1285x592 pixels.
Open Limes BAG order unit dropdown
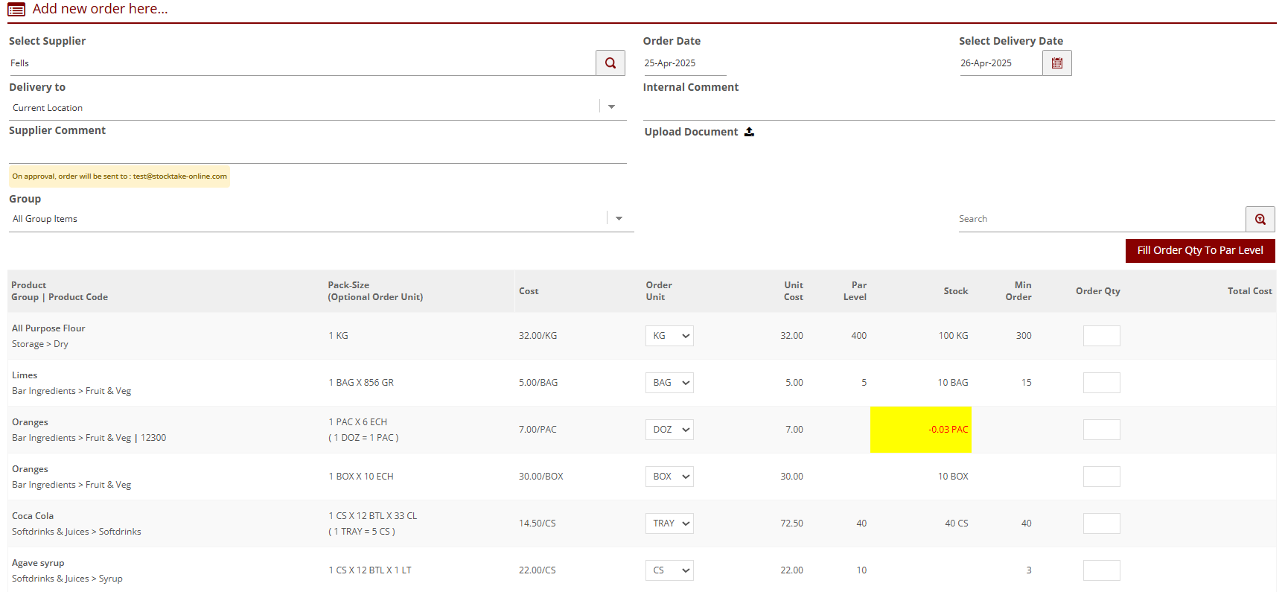[669, 383]
